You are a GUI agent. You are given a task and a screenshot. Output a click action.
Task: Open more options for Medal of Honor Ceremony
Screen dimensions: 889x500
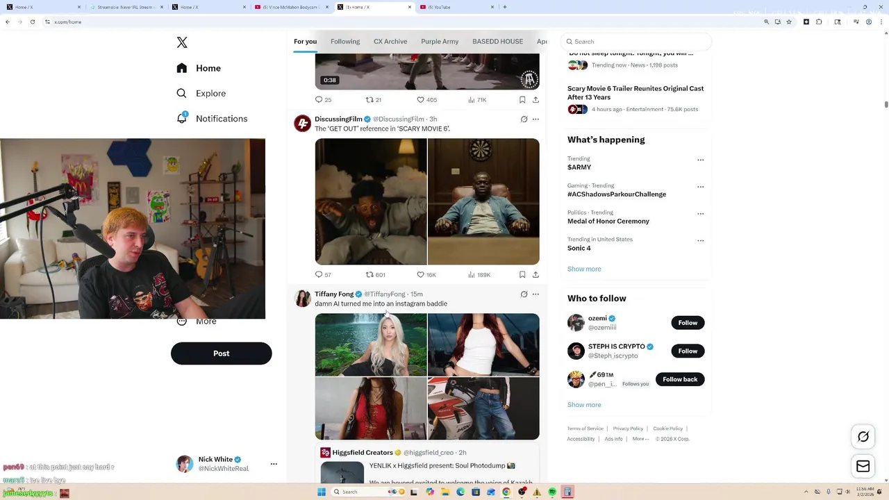tap(700, 214)
